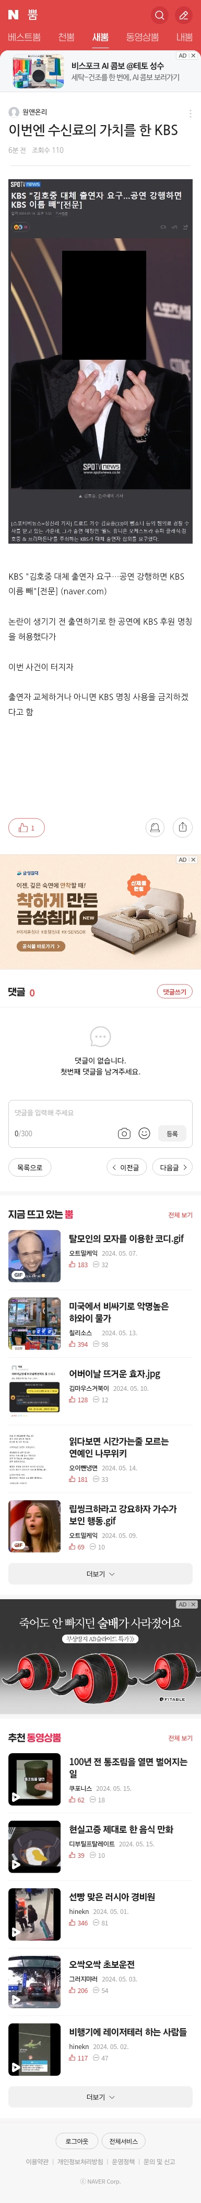Go to the next post 다음글
This screenshot has width=201, height=2203.
[x=174, y=1167]
